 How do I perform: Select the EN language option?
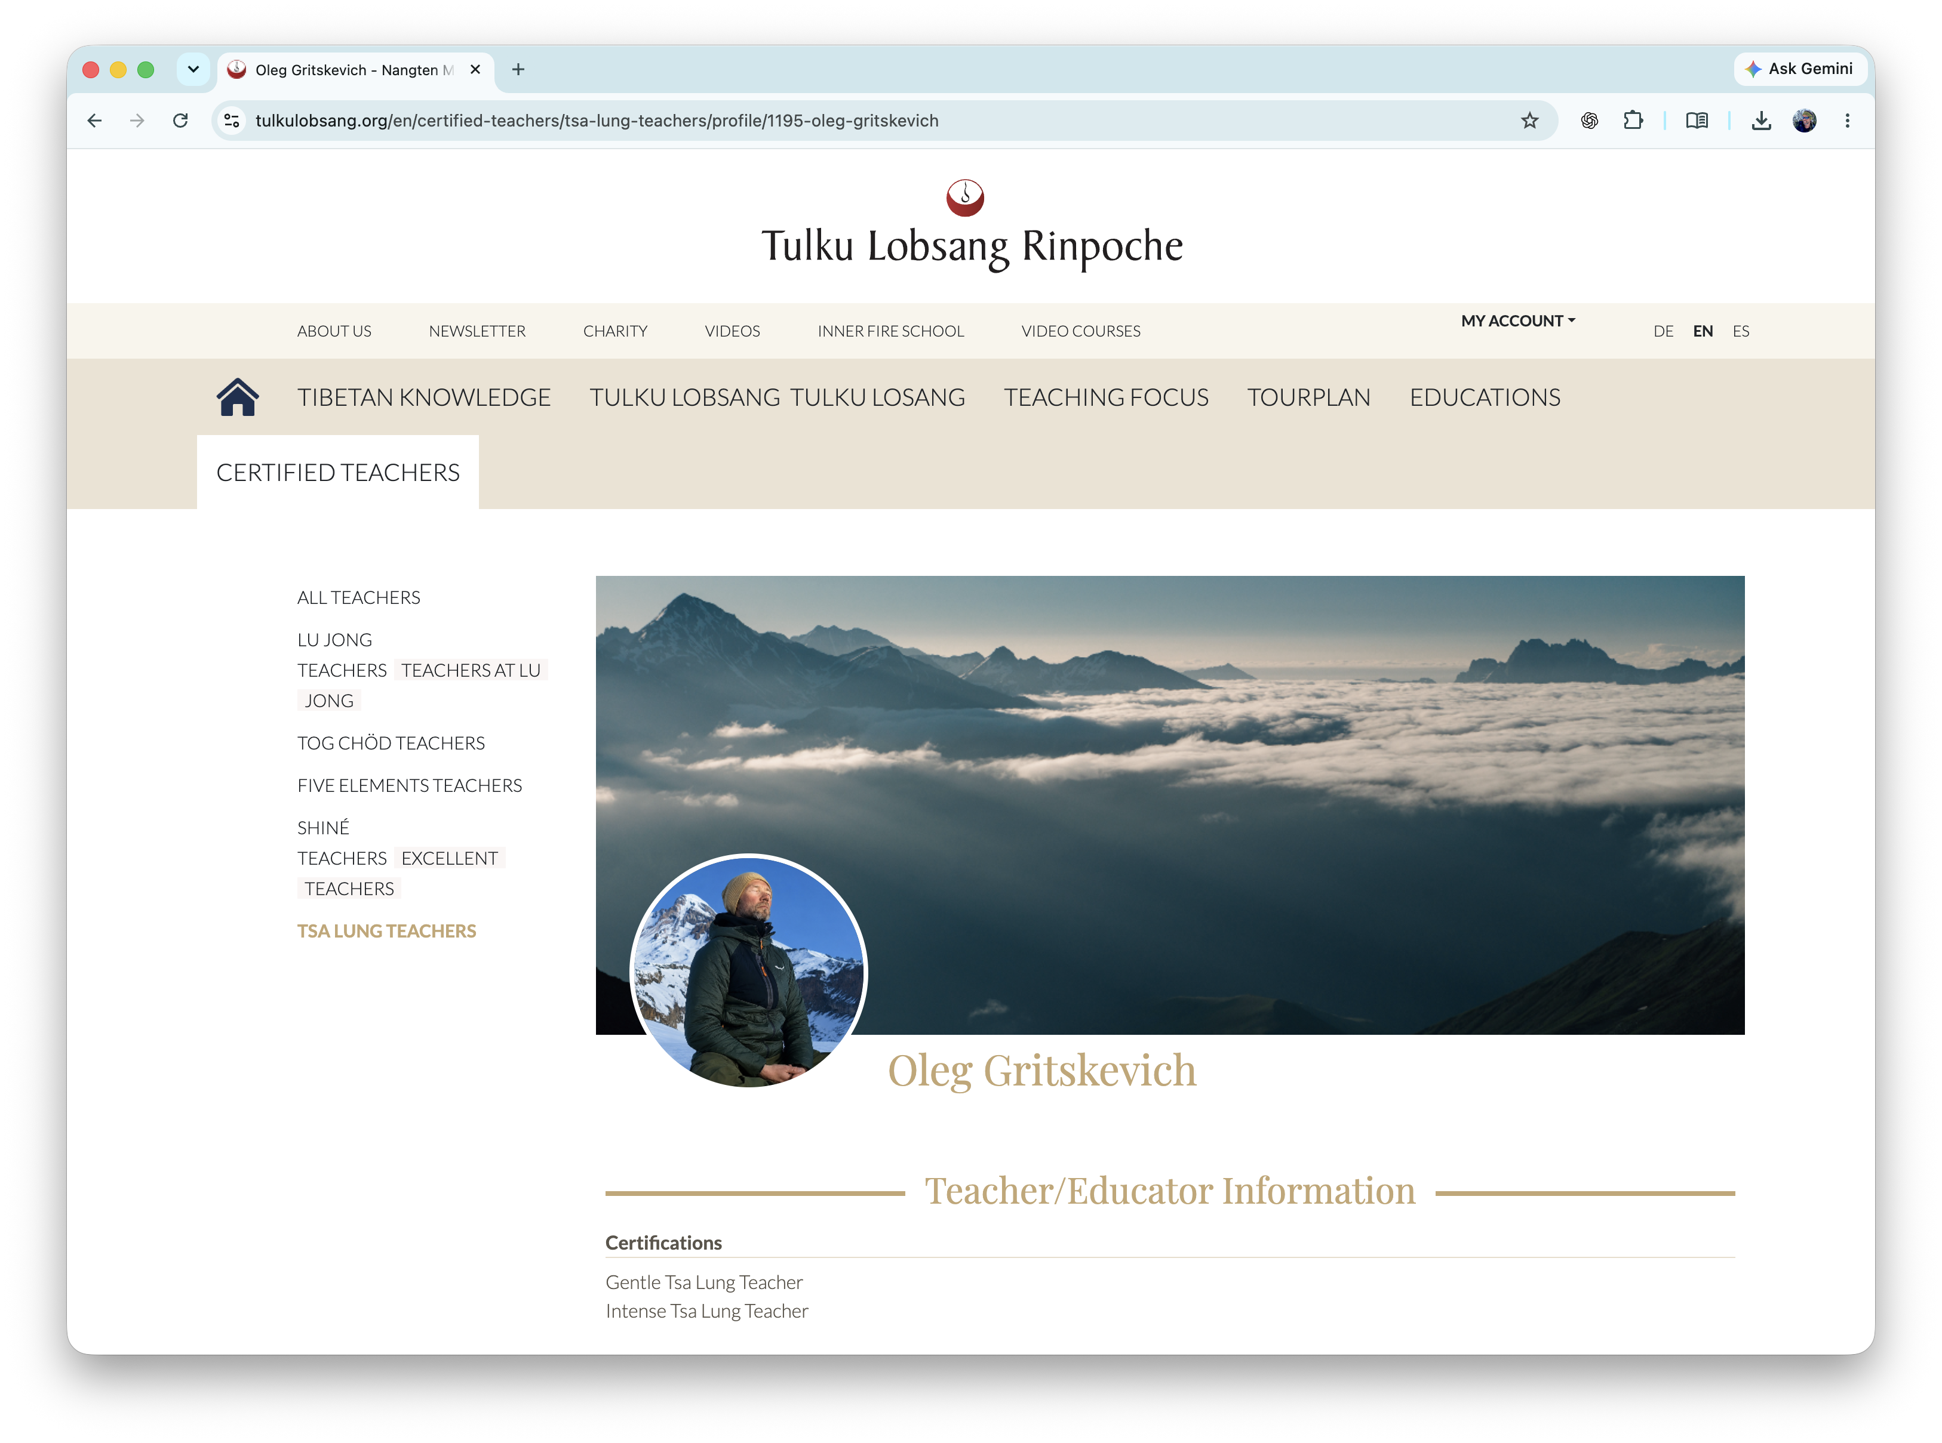(1703, 331)
